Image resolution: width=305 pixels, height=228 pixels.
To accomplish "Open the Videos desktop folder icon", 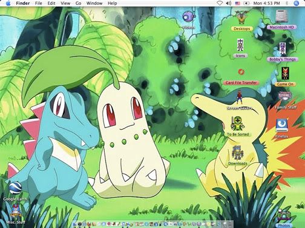I will click(x=189, y=17).
